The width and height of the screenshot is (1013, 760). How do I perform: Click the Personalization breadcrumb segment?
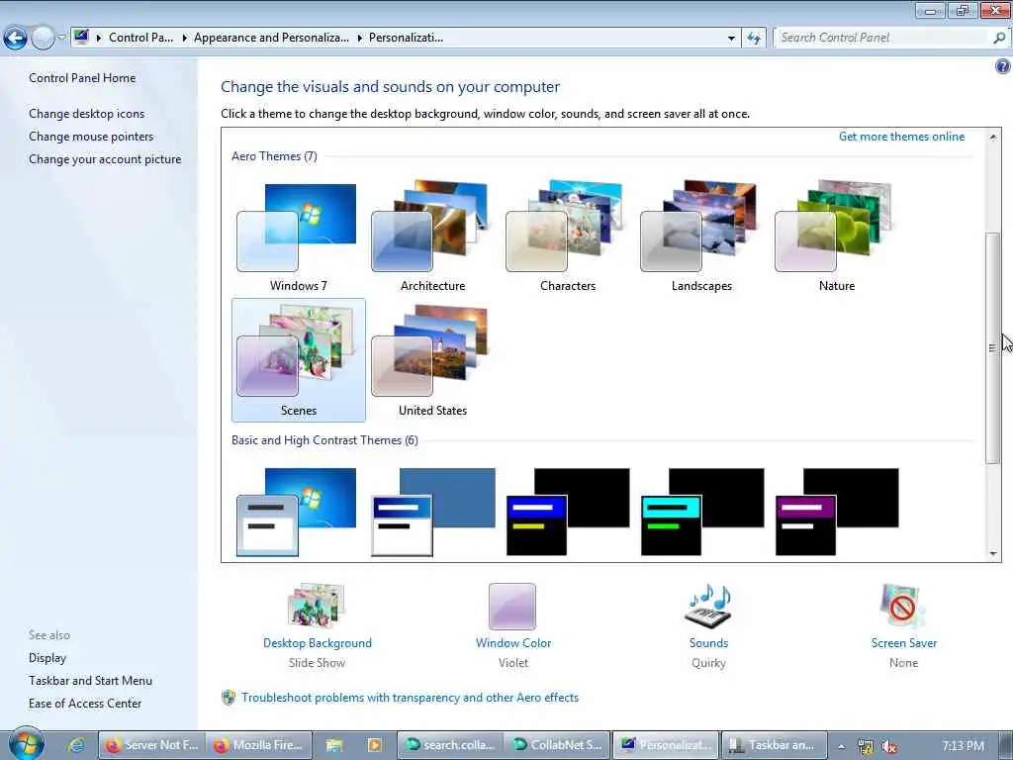click(406, 38)
